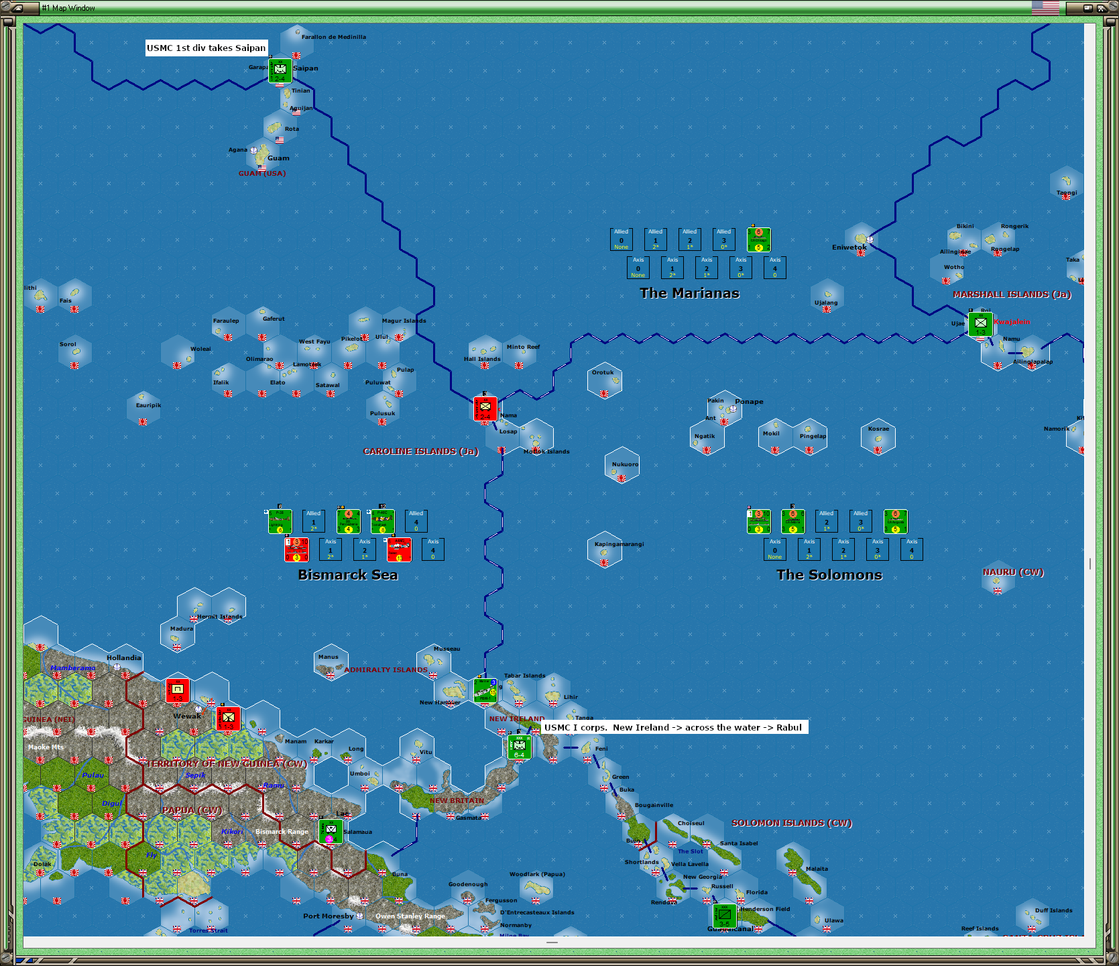Screen dimensions: 1119x966
Task: Click the 'MARSHALL ISLANDS (Ja)' label
Action: 1012,294
